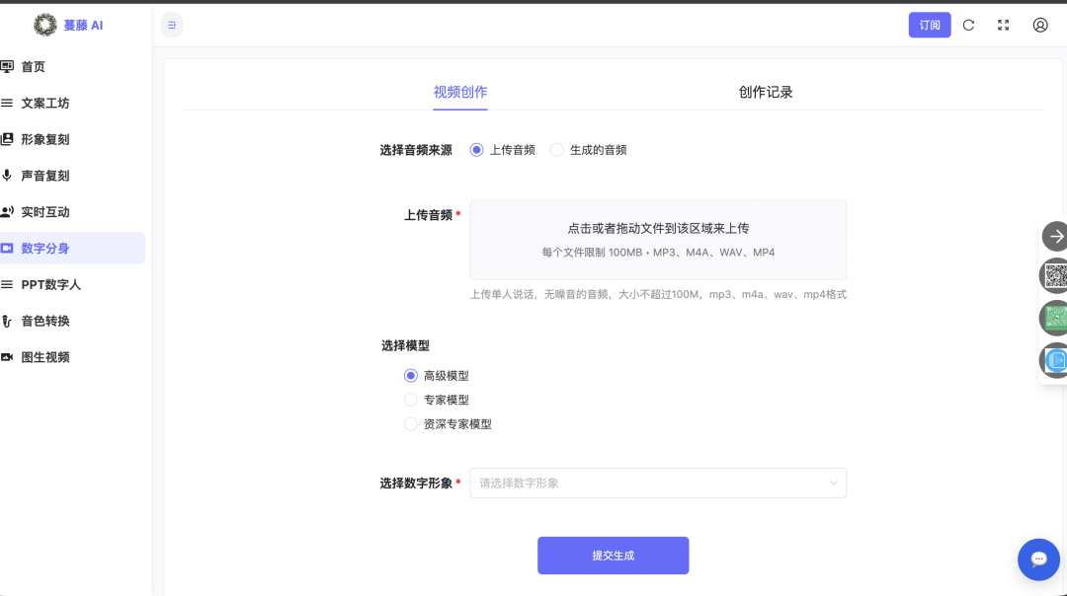Open the chat bubble at bottom right
Screen dimensions: 1067x596
click(x=1038, y=559)
